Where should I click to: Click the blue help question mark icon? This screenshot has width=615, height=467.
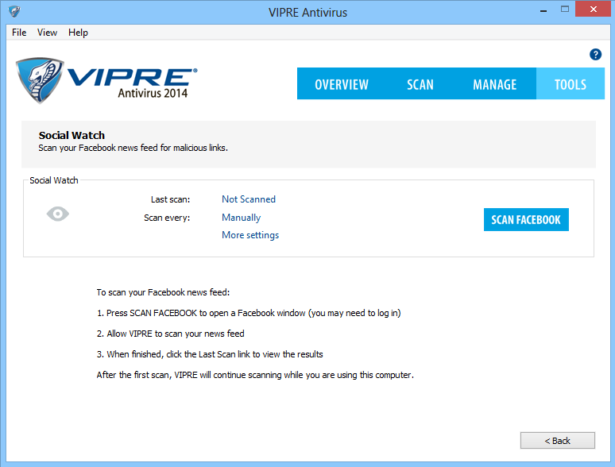(x=595, y=54)
